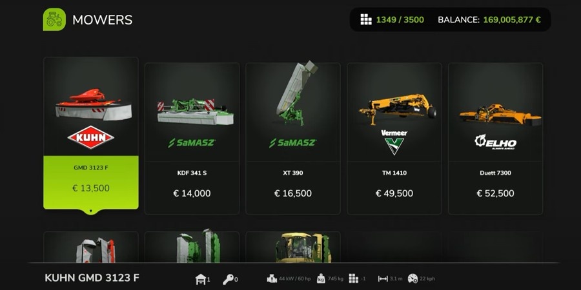
Task: Pick the ELHO Duett 7300 mower
Action: pyautogui.click(x=495, y=139)
